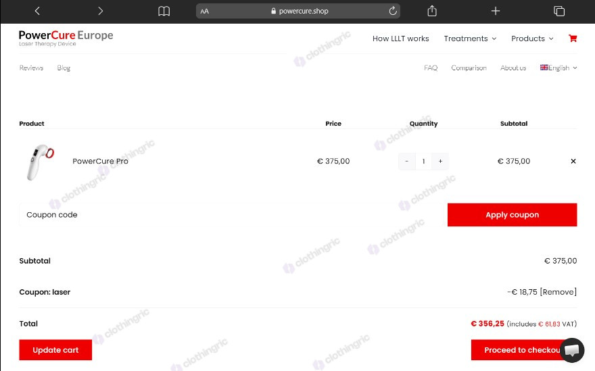Click the Subtotal summary amount € 375,00
This screenshot has width=595, height=371.
coord(561,261)
